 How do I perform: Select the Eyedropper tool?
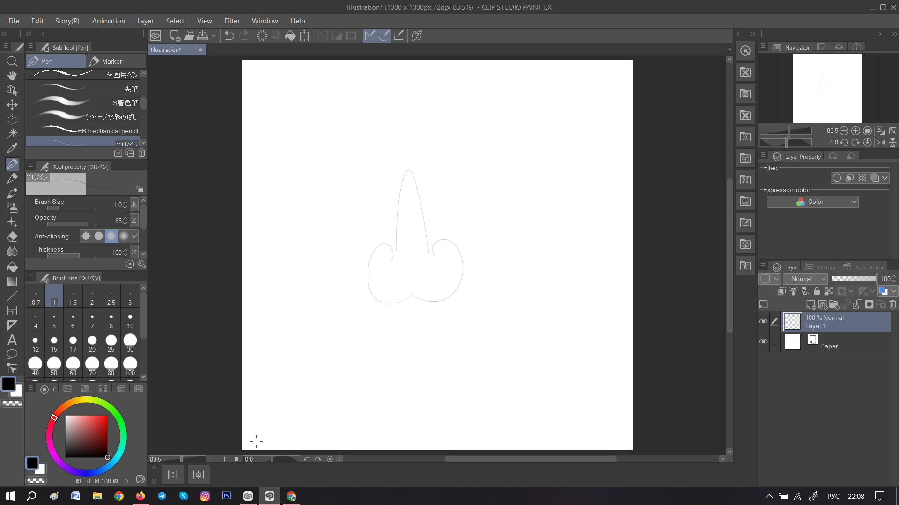pos(12,148)
